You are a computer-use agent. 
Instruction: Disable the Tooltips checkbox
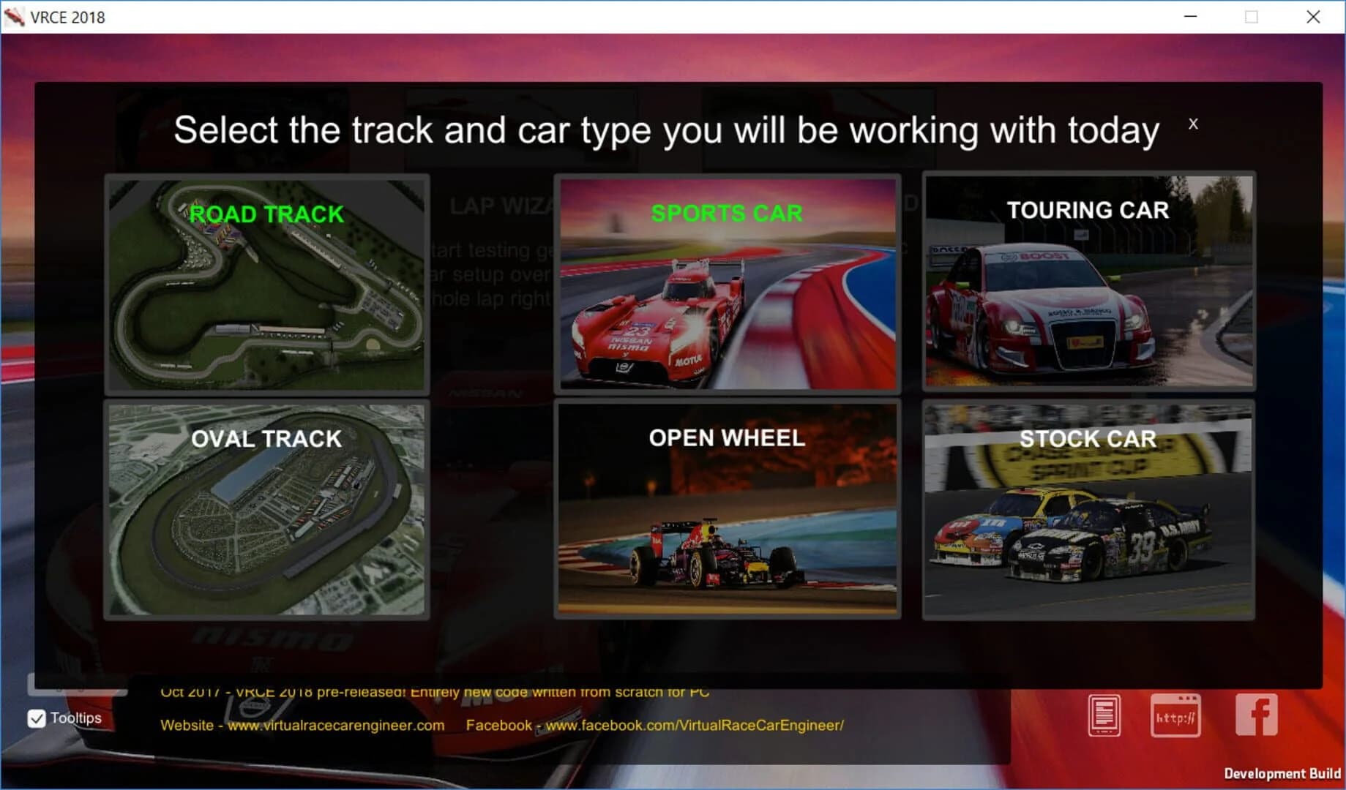coord(37,718)
